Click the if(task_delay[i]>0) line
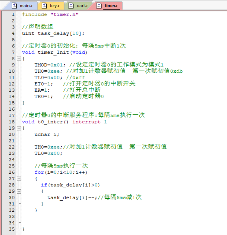The image size is (227, 235). click(x=70, y=185)
